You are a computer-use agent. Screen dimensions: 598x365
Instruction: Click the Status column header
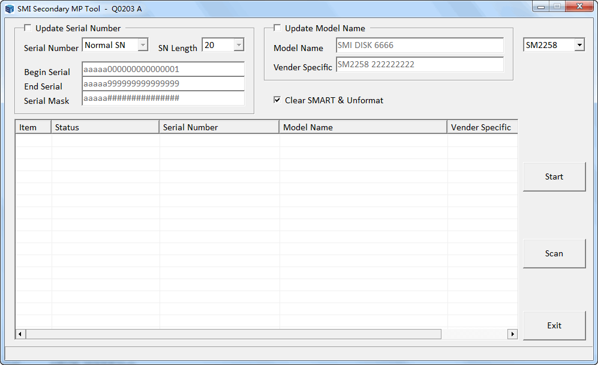(105, 127)
